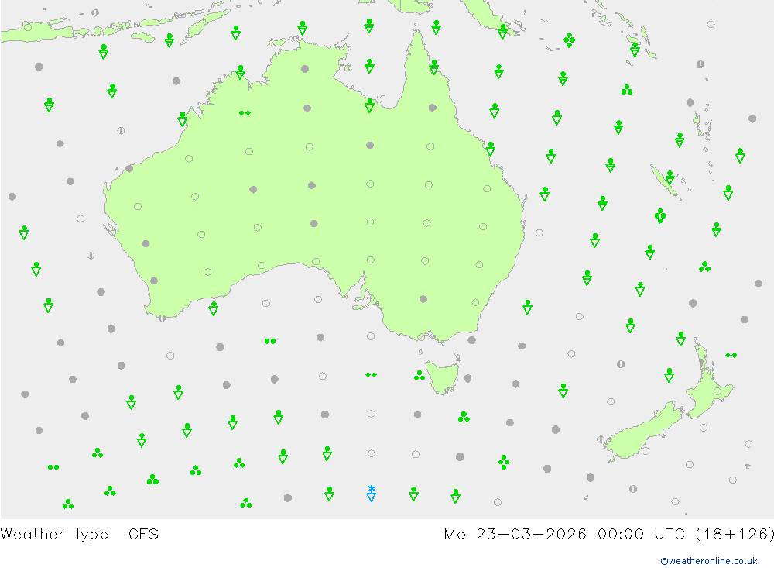Select the open circle on New Zealand's North Island
Screen dimensions: 774x568
pyautogui.click(x=717, y=391)
